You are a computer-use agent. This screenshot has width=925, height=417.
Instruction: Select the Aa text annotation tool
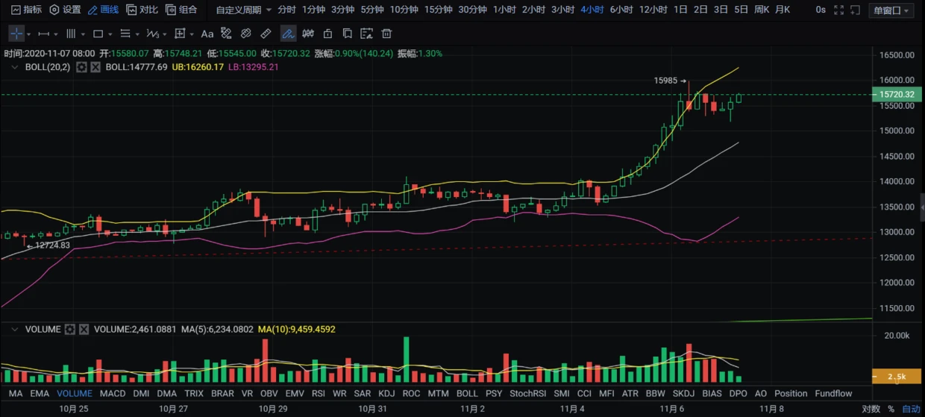click(207, 34)
